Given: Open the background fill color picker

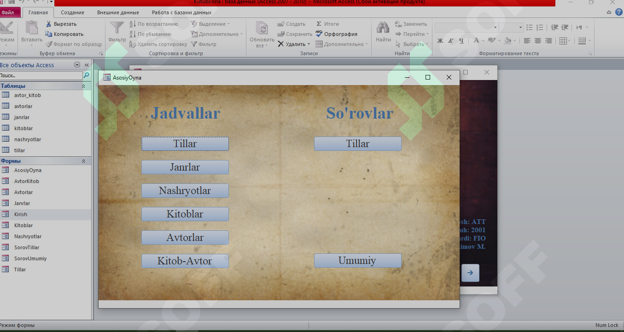Looking at the screenshot, I should [514, 41].
